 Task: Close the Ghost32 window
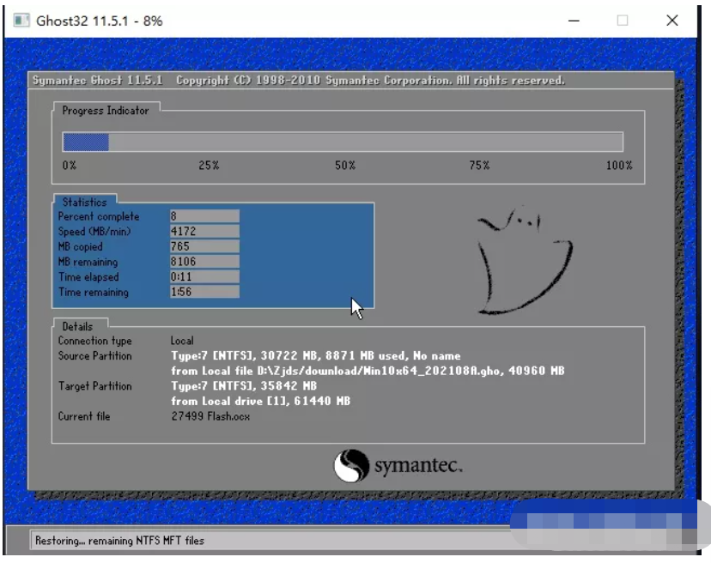pos(672,21)
